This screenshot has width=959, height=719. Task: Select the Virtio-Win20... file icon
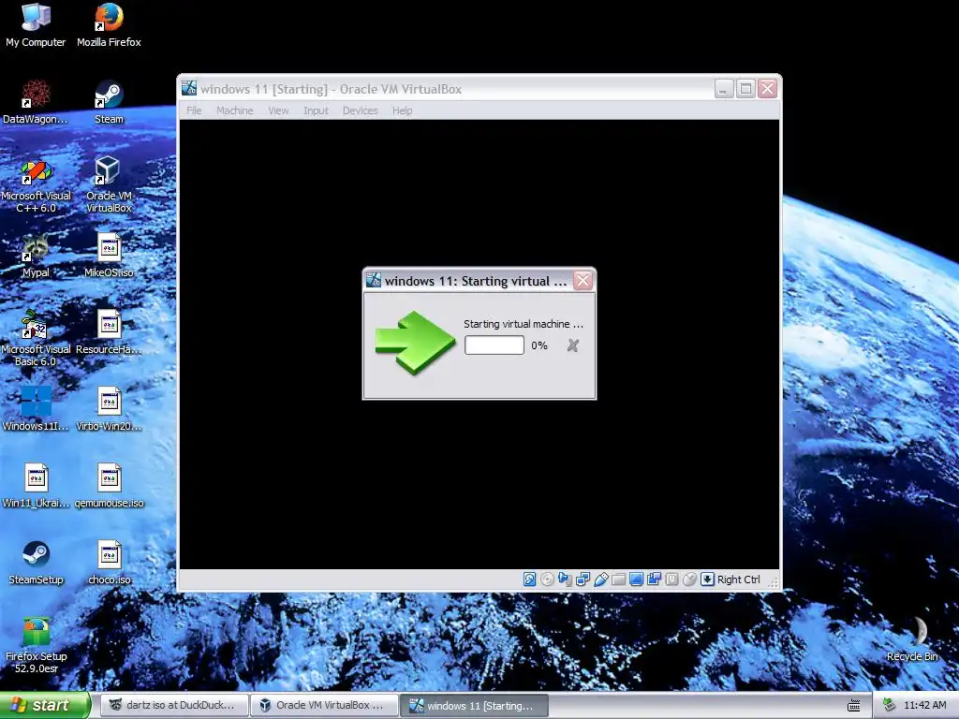(109, 409)
